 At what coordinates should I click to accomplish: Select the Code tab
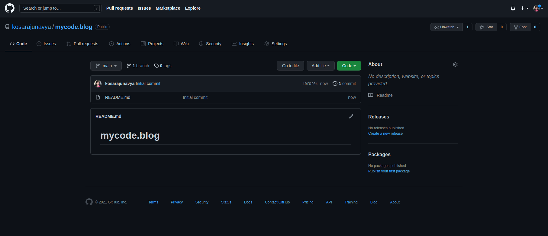click(18, 44)
